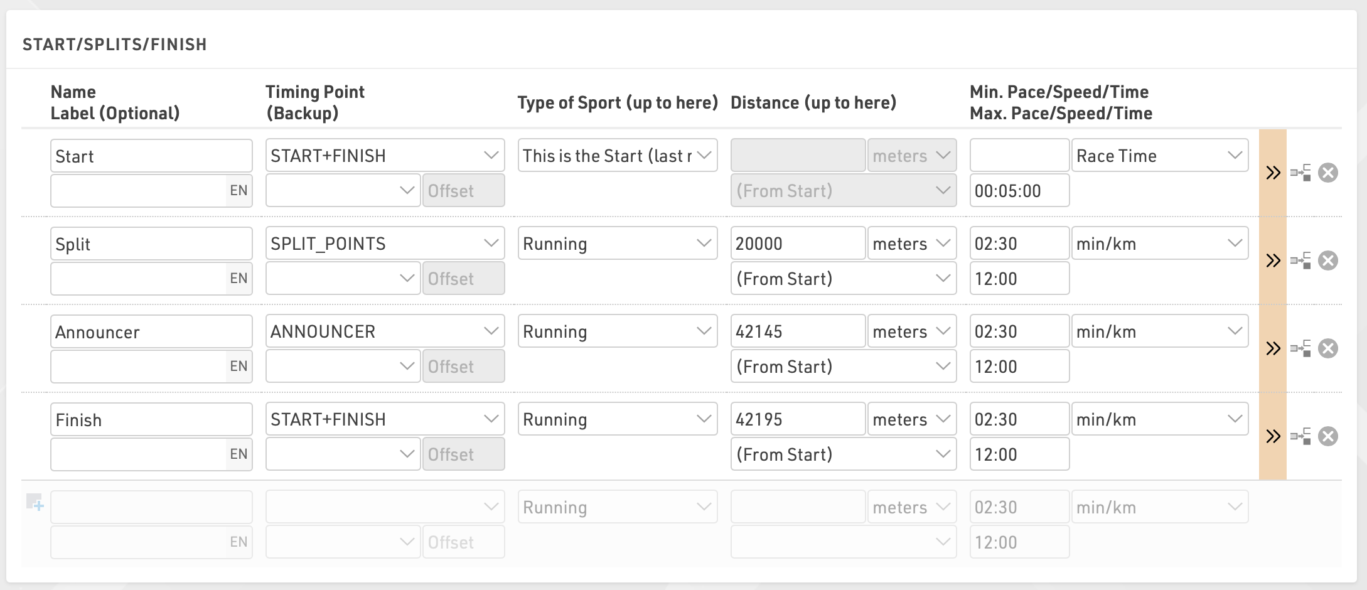The height and width of the screenshot is (590, 1367).
Task: Open Announcer row's min/km dropdown
Action: point(1159,331)
